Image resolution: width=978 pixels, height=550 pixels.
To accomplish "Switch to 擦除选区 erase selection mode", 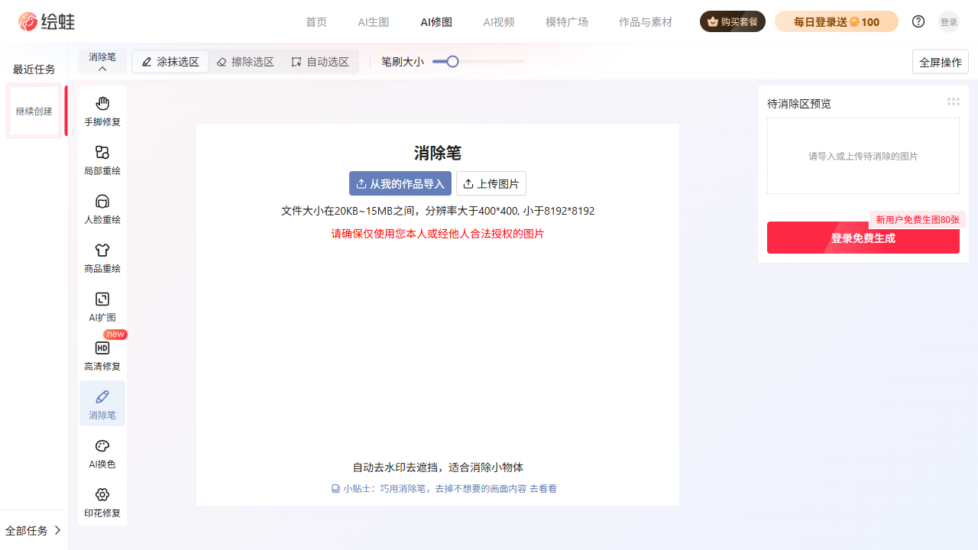I will (245, 62).
